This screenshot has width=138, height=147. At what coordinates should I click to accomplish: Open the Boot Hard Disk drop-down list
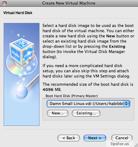click(88, 104)
